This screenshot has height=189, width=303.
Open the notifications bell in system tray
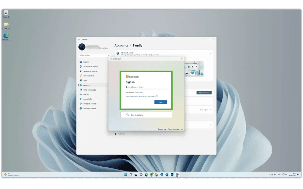[298, 175]
